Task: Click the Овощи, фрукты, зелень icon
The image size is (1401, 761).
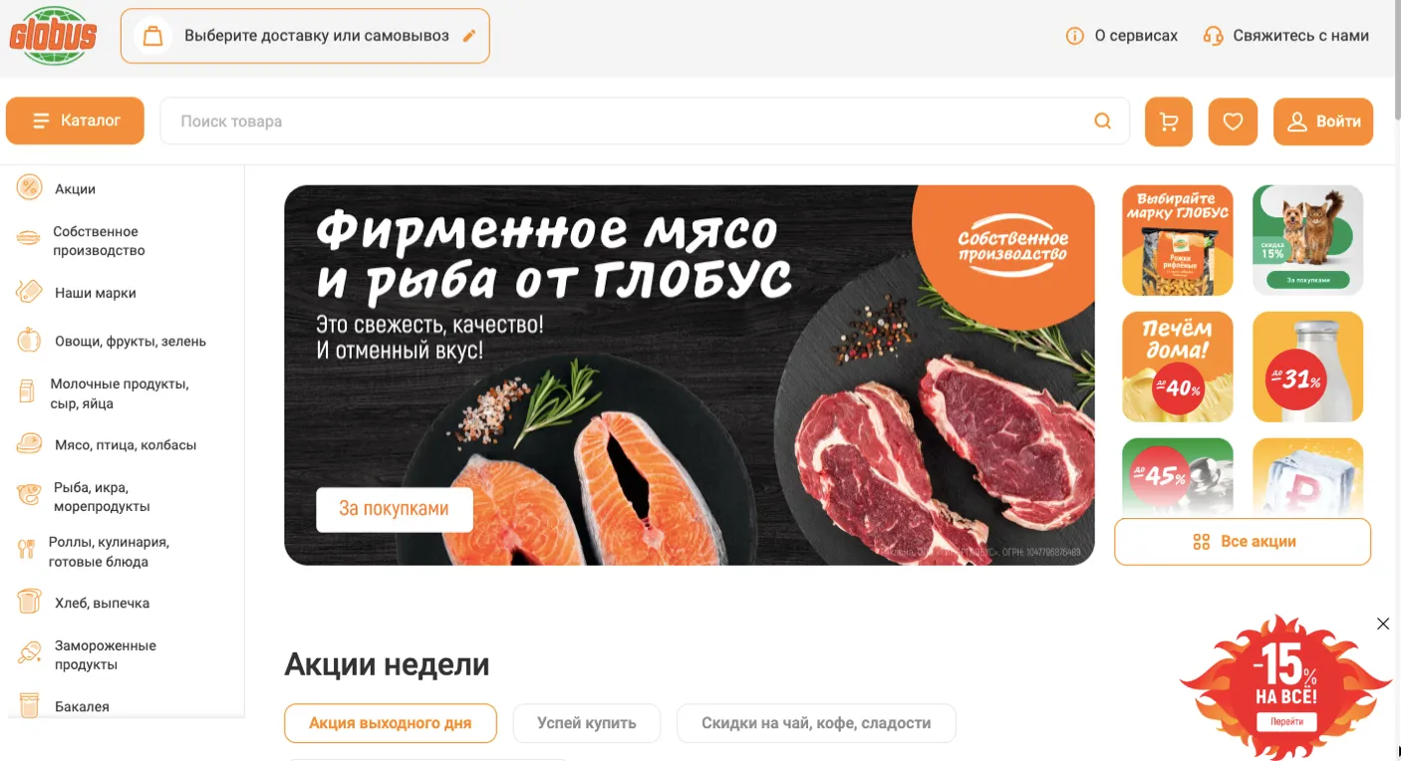Action: coord(29,340)
